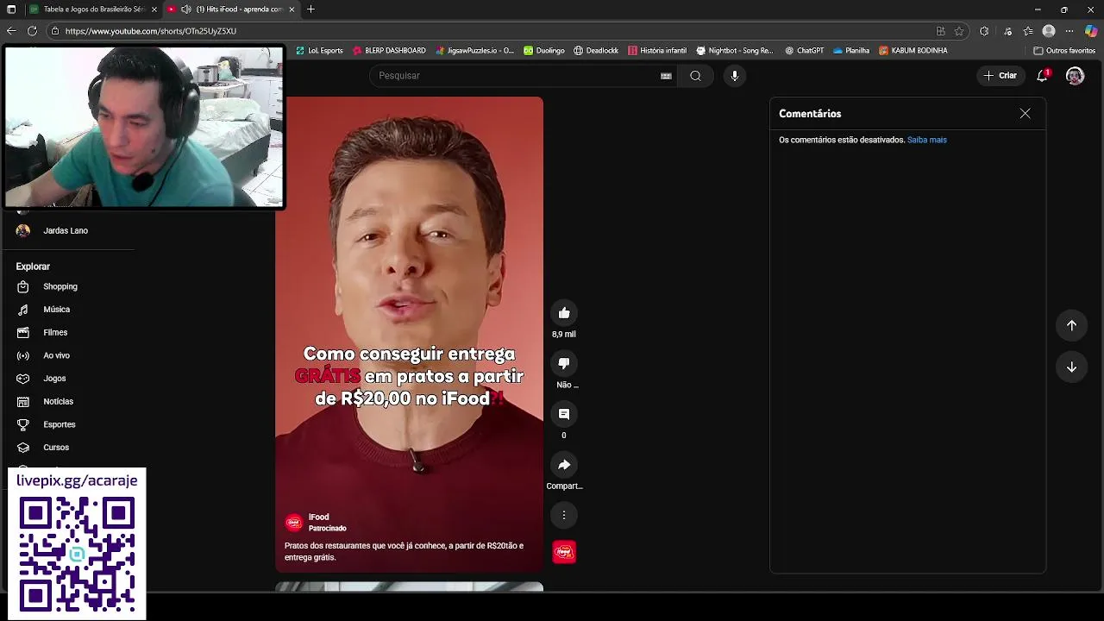Add page to favorites star

pos(959,31)
